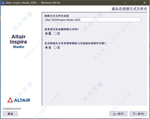Viewport: 150px width, 119px height.
Task: Click the 重命名快捷方式文件夹 heading
Action: (129, 9)
